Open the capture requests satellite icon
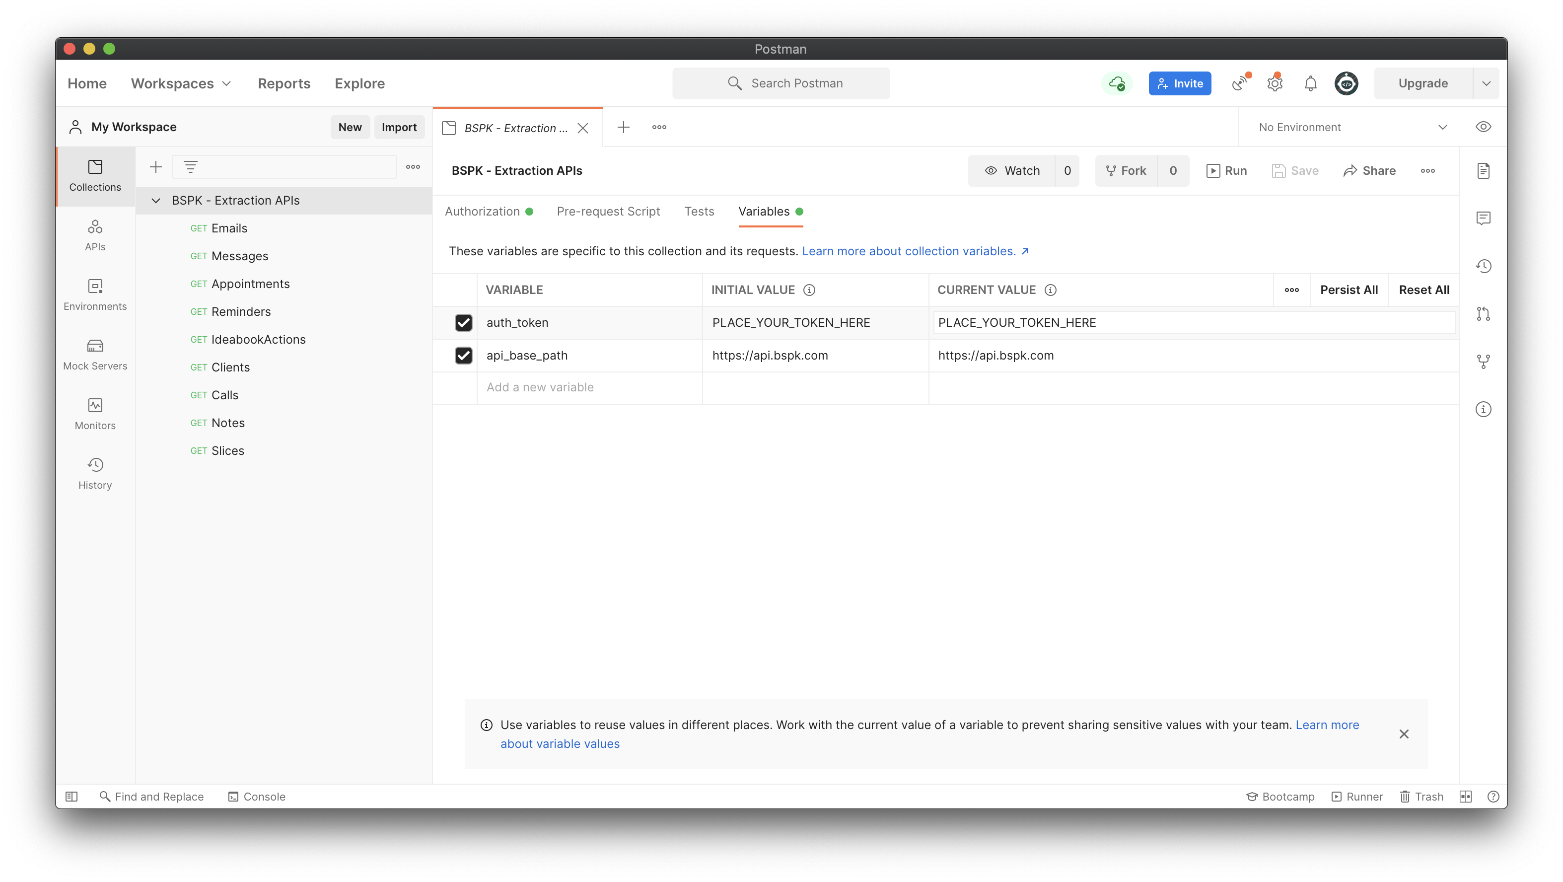 point(1241,83)
